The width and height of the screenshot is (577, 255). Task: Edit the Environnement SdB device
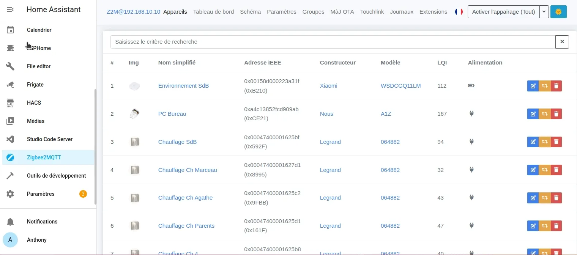click(x=533, y=86)
